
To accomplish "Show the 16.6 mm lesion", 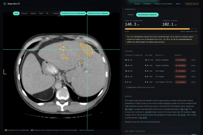I will [193, 71].
